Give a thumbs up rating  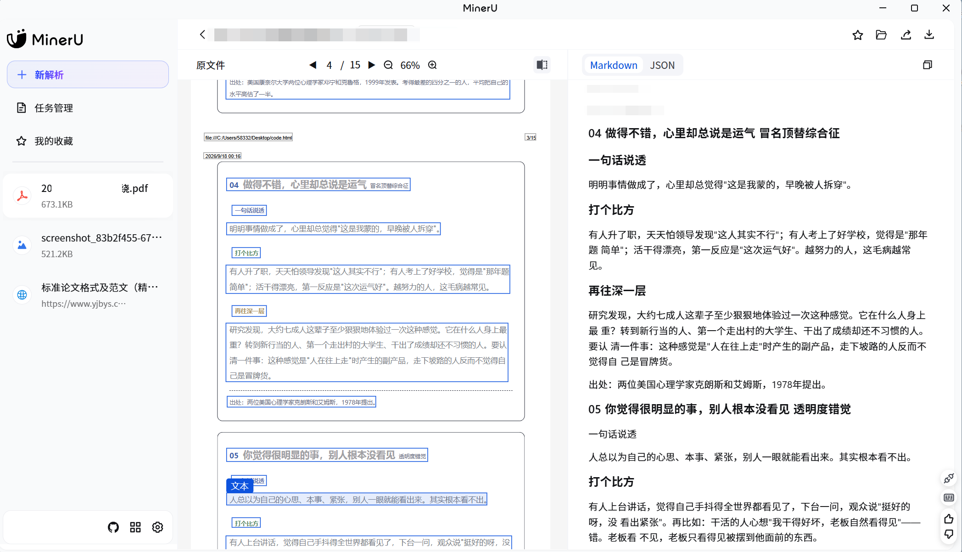click(949, 518)
